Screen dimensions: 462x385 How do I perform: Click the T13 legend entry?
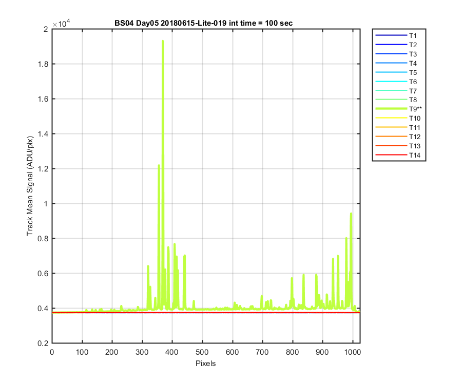[398, 146]
